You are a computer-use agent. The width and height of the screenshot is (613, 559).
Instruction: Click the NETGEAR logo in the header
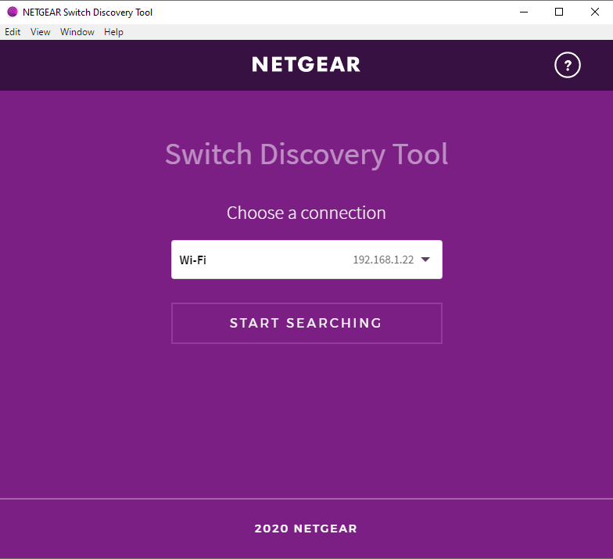(x=306, y=65)
